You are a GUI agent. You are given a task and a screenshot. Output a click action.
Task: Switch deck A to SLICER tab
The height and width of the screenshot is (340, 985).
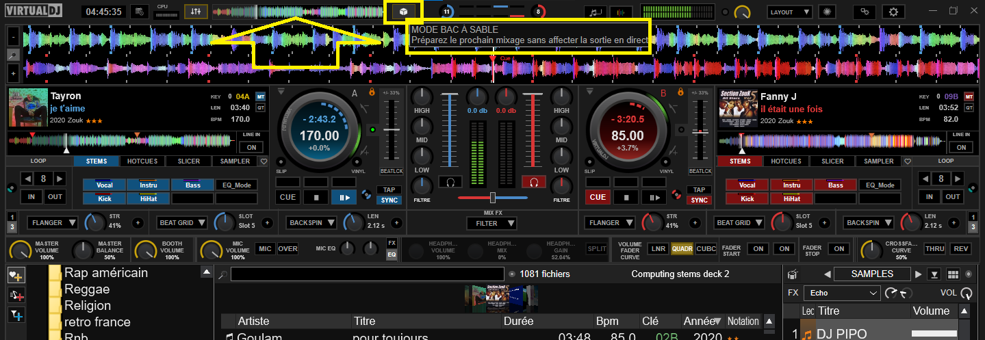point(188,161)
